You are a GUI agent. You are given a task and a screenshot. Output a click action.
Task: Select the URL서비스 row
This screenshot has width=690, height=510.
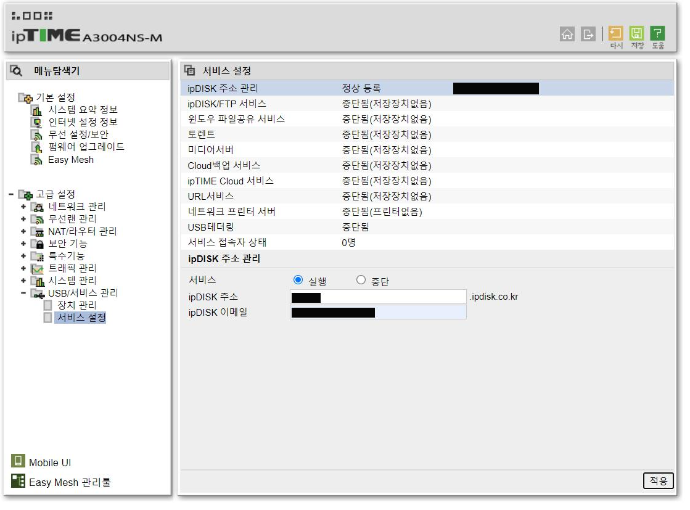click(427, 196)
